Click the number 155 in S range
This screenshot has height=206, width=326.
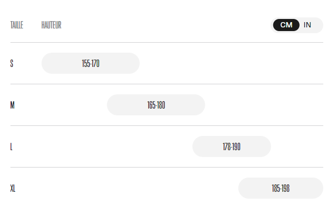point(85,63)
